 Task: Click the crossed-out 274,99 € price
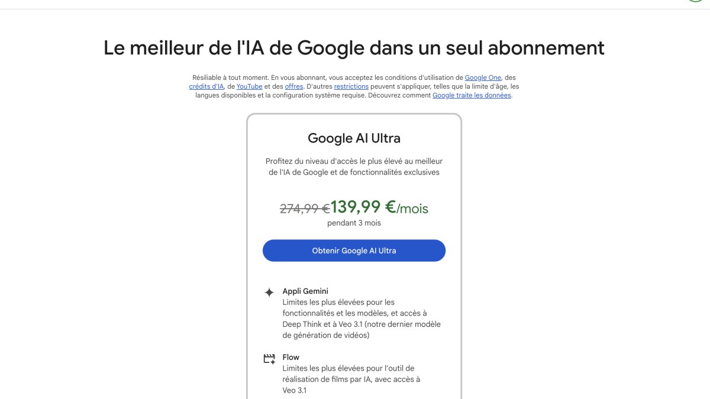(304, 209)
